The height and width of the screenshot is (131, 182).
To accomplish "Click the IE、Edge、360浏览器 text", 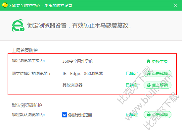I will click(83, 74).
